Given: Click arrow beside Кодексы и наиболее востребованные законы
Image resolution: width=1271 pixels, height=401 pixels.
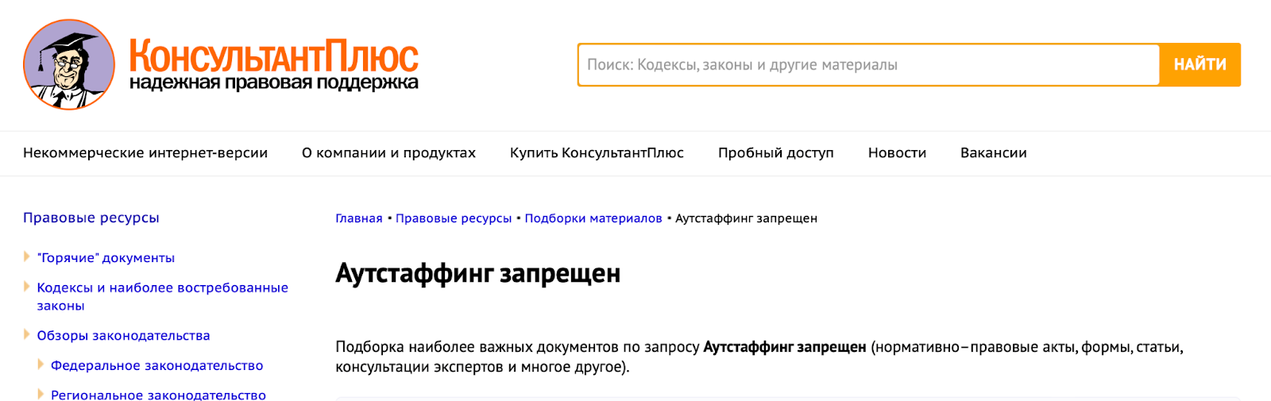Looking at the screenshot, I should (x=27, y=287).
